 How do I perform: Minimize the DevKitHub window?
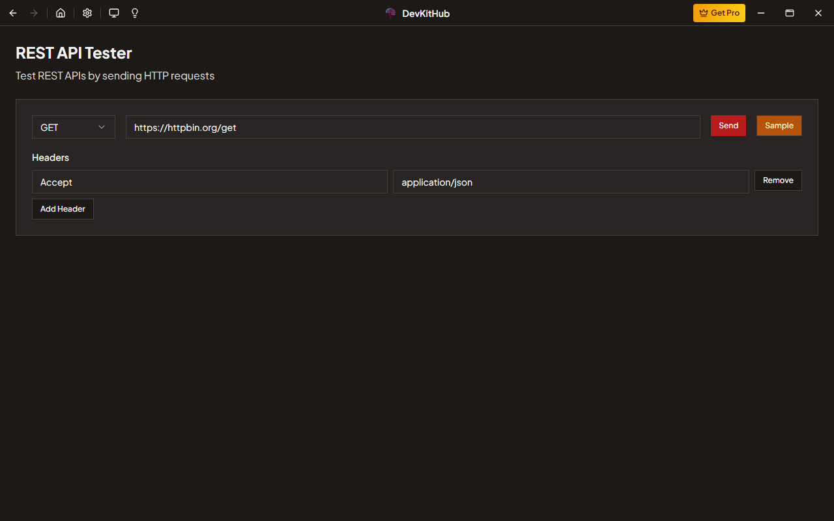(760, 13)
